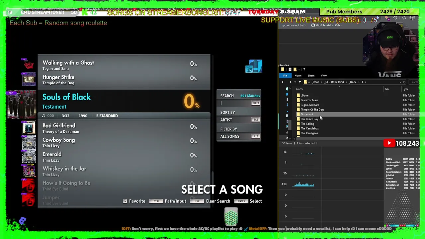Open the Share ribbon tab
This screenshot has height=239, width=425.
pyautogui.click(x=311, y=76)
